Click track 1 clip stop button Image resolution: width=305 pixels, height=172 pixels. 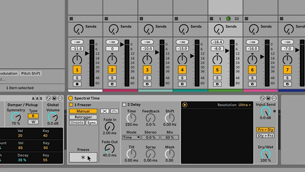71,19
